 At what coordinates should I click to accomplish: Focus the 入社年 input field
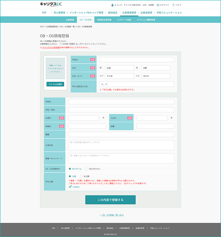pyautogui.click(x=152, y=118)
